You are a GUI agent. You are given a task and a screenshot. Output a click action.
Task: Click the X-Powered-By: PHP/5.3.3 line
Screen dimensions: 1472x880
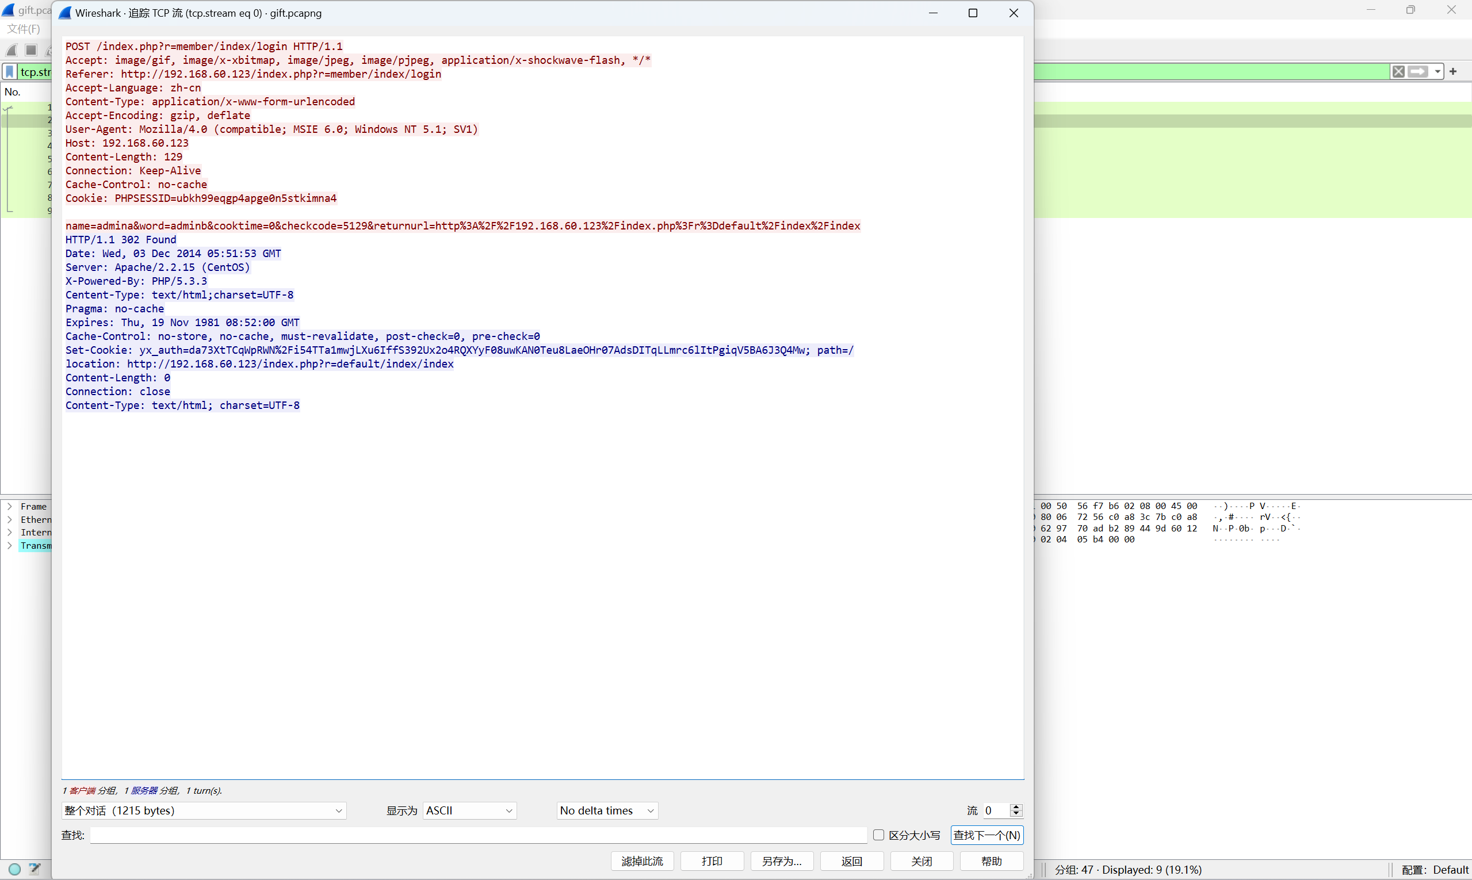pos(136,281)
